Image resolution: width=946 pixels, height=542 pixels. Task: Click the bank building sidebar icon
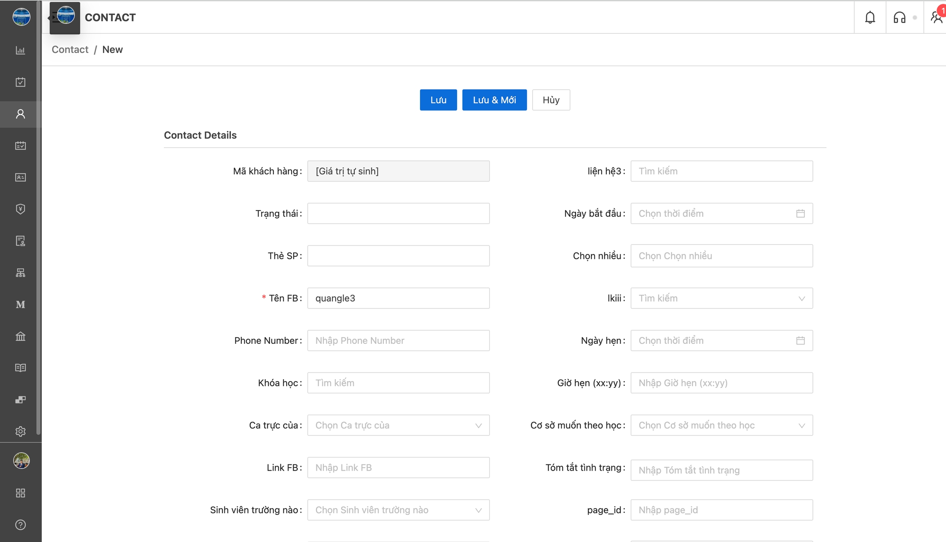21,336
